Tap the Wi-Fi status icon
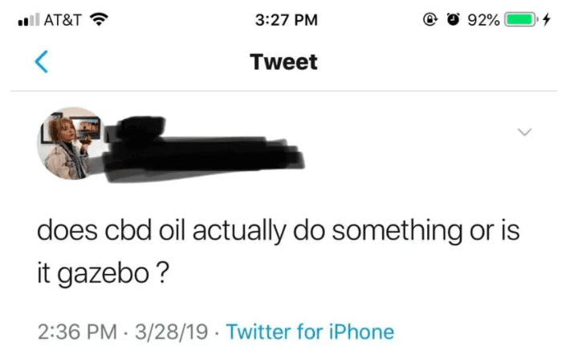Viewport: 586px width, 359px height. pyautogui.click(x=99, y=19)
